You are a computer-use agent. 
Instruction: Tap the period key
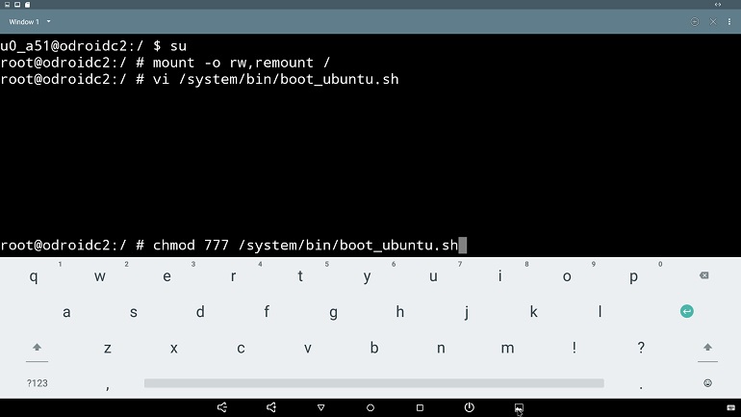641,387
